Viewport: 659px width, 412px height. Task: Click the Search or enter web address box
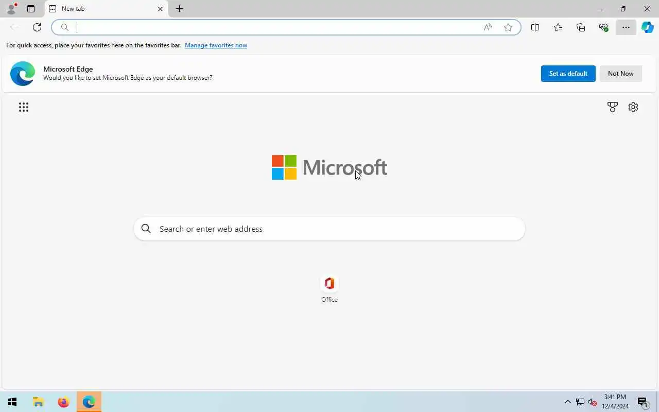pos(329,229)
